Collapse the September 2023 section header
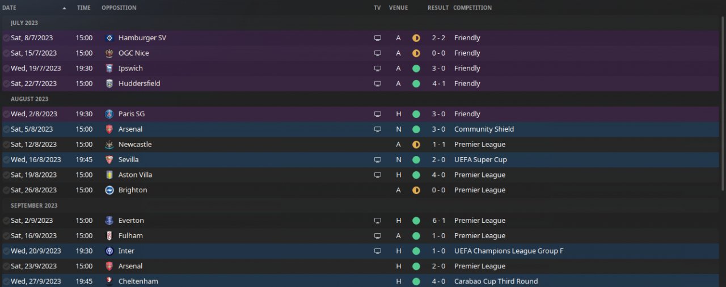Viewport: 726px width, 287px height. (33, 205)
